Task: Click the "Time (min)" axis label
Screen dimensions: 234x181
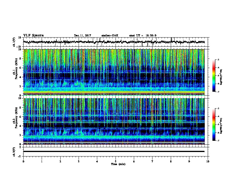Action: [118, 164]
